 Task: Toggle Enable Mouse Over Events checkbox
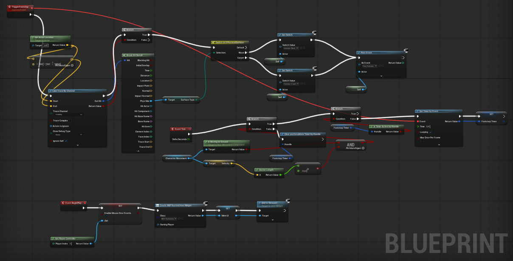(x=106, y=216)
